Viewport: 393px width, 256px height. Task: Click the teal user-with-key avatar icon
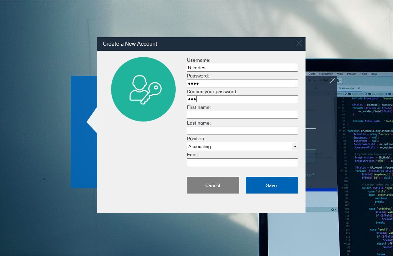pyautogui.click(x=143, y=89)
